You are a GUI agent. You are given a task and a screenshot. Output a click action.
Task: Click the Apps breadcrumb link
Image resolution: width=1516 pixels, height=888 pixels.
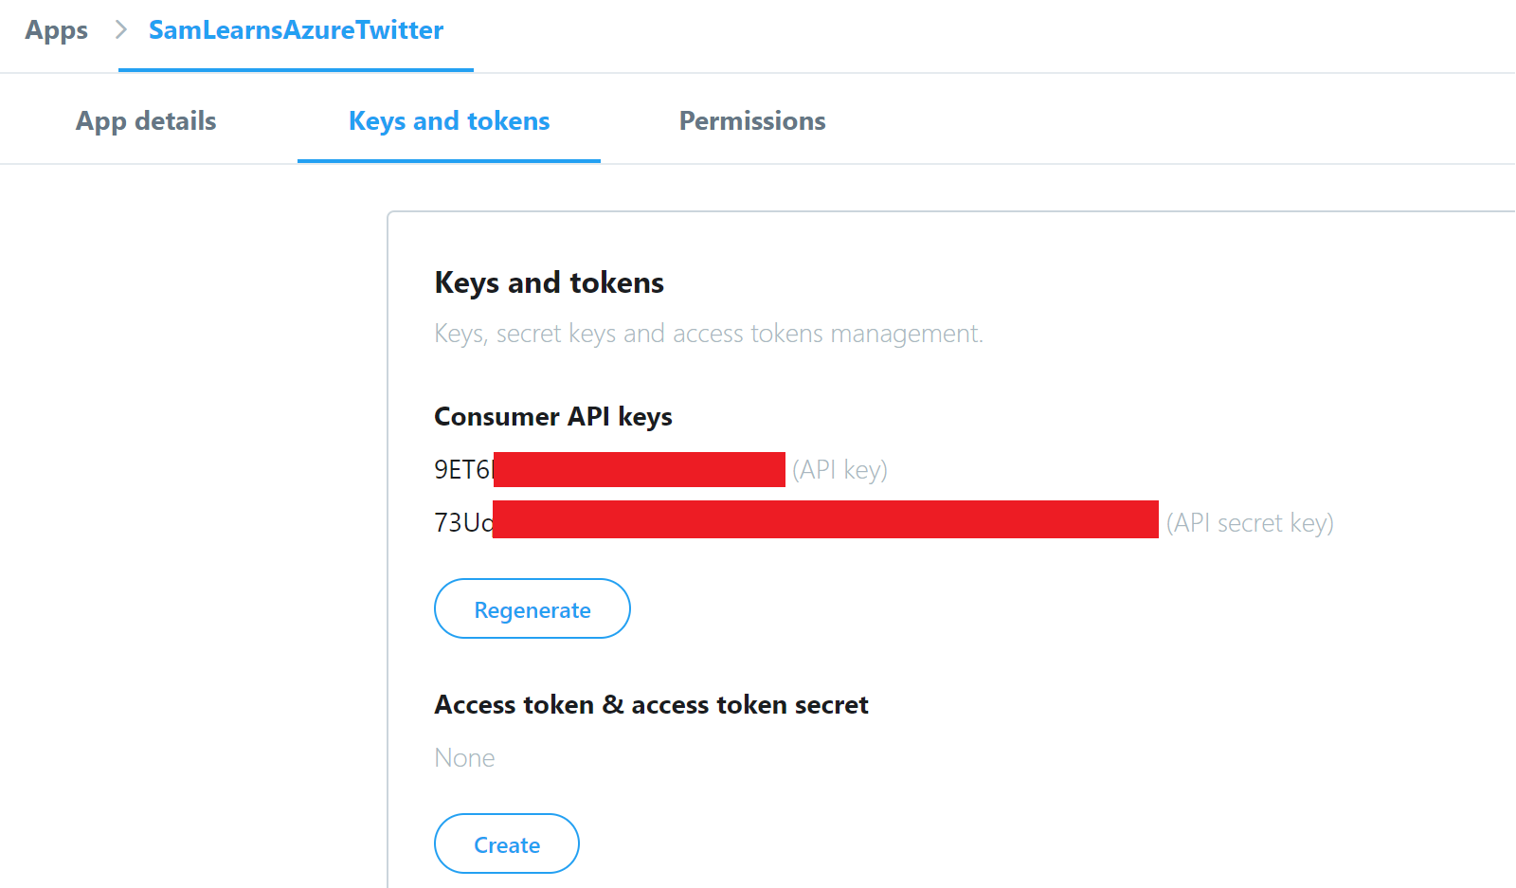point(56,30)
